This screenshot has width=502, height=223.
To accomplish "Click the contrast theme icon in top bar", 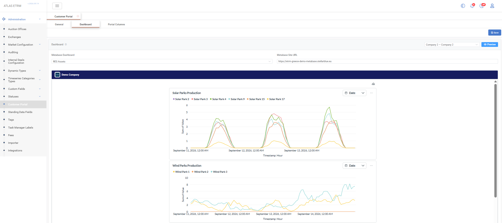I will (463, 6).
